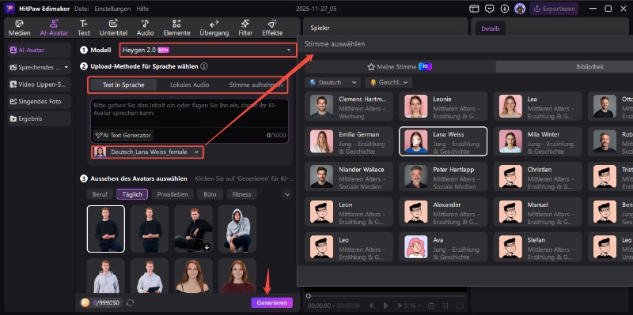Viewport: 633px width, 315px height.
Task: Choose the red-haired woman in maroon top avatar
Action: tap(237, 276)
